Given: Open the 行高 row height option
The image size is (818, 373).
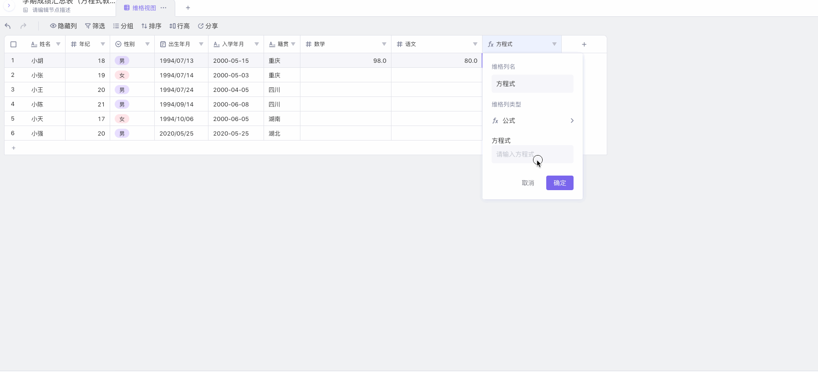Looking at the screenshot, I should tap(179, 26).
